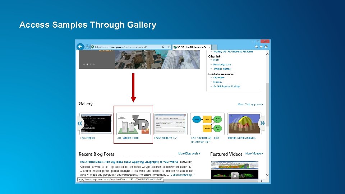This screenshot has height=194, width=345.
Task: Open the CityEngine community link
Action: coord(219,78)
